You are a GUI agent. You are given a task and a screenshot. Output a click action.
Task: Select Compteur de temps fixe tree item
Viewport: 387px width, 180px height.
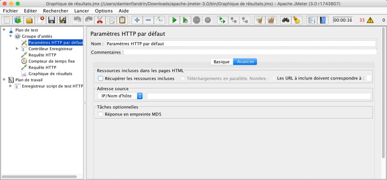point(51,61)
